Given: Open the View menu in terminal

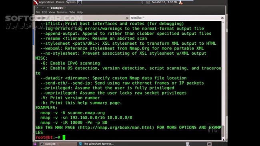Looking at the screenshot, I should pyautogui.click(x=52, y=12).
